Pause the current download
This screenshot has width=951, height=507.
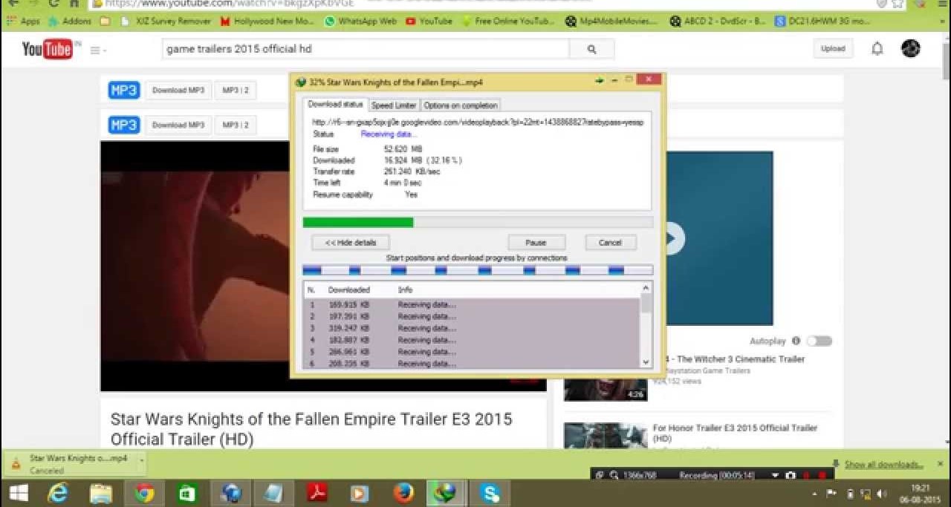pyautogui.click(x=536, y=243)
